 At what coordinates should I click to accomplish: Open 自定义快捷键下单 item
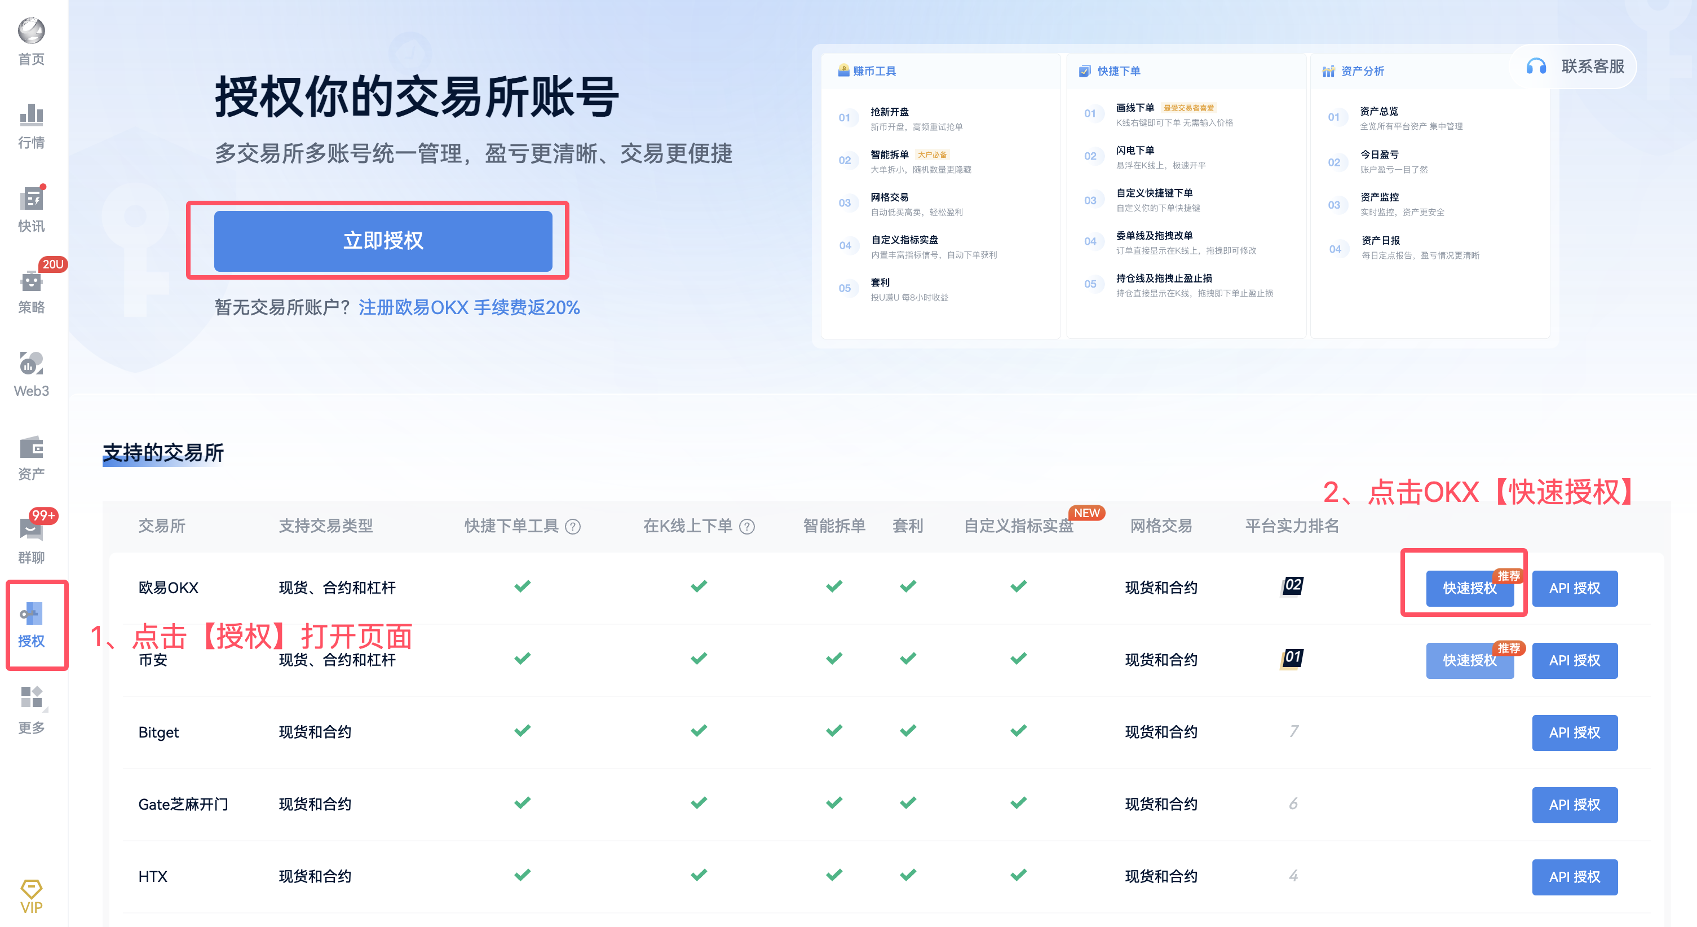[1154, 193]
